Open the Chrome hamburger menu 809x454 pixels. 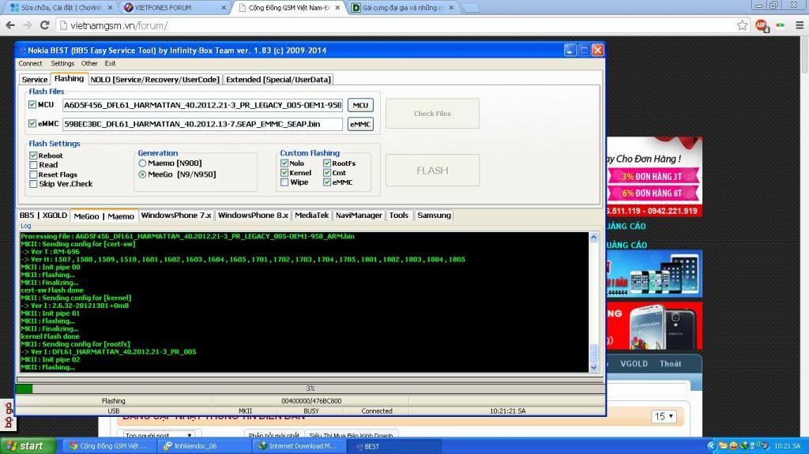pos(800,25)
